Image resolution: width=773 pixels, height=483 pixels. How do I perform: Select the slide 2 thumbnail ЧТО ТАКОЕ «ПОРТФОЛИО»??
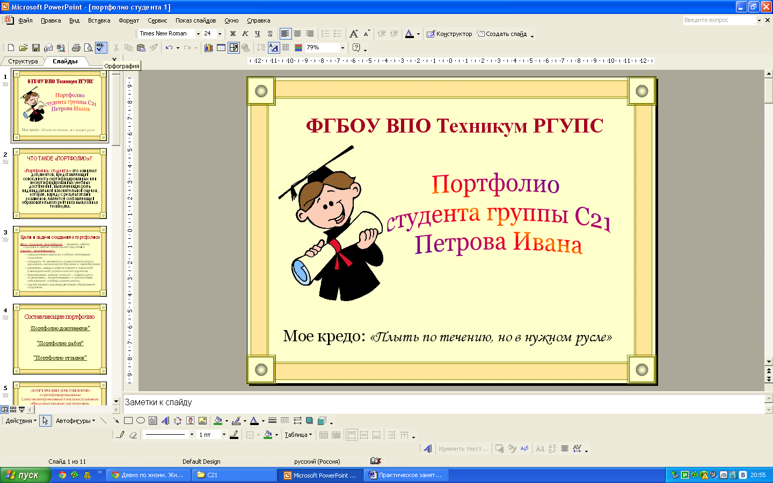(x=60, y=184)
